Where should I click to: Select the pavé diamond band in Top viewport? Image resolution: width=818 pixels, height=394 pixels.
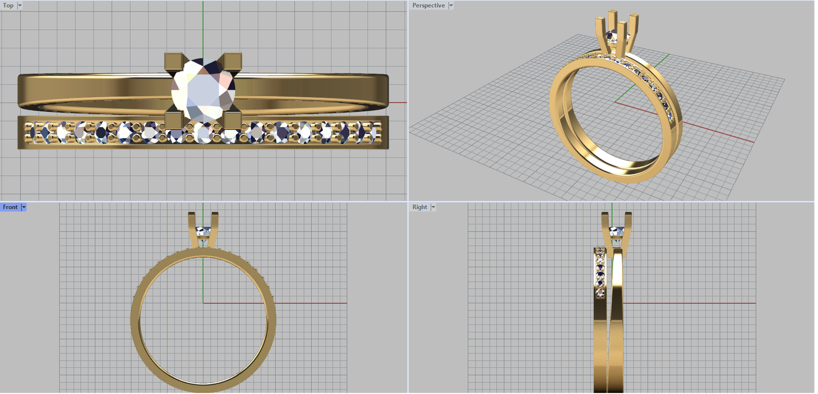click(x=203, y=133)
